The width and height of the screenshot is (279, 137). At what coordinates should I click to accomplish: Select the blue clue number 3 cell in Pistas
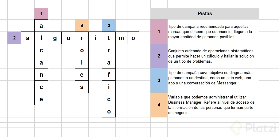[159, 80]
